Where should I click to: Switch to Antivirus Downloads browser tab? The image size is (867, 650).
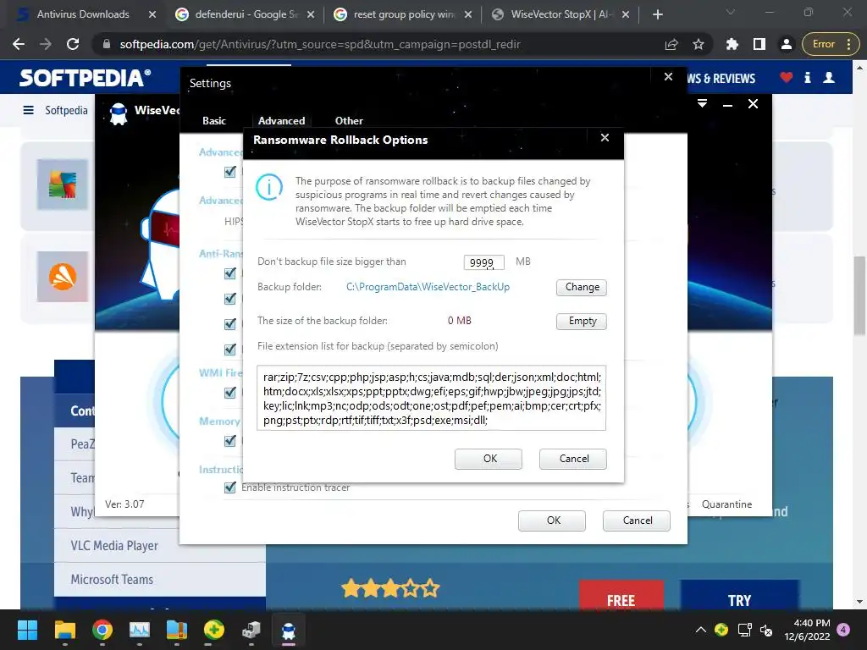pos(83,14)
